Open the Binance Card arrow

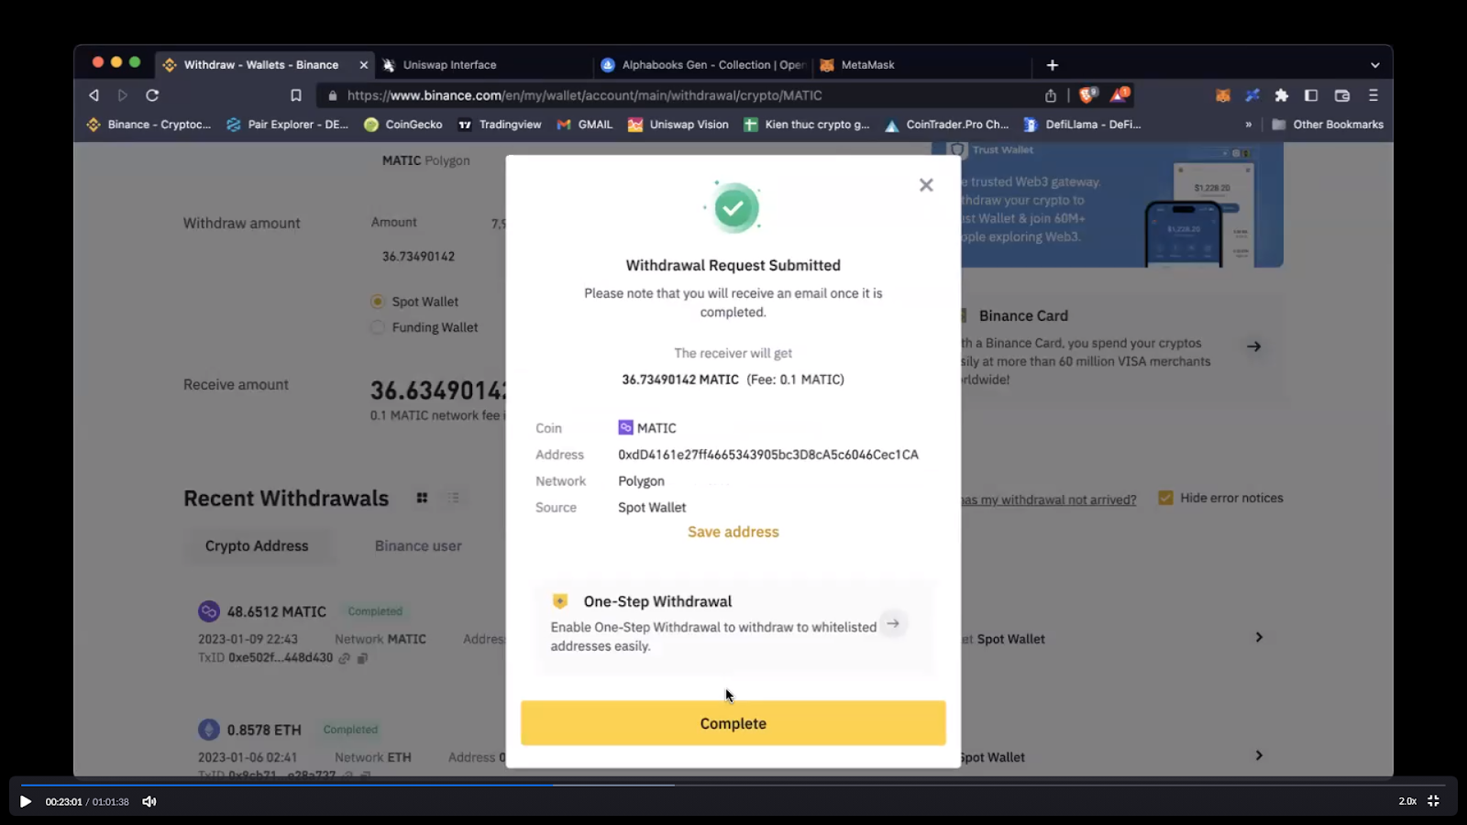point(1253,346)
